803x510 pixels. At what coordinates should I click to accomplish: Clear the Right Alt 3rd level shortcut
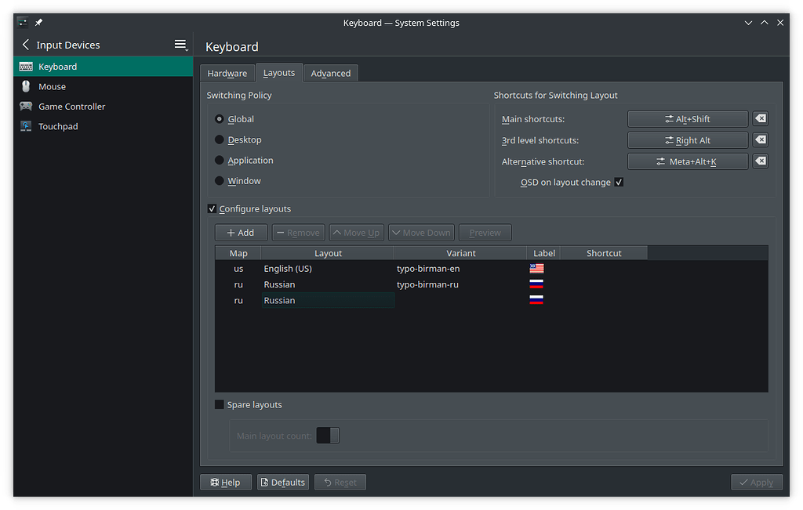(759, 140)
